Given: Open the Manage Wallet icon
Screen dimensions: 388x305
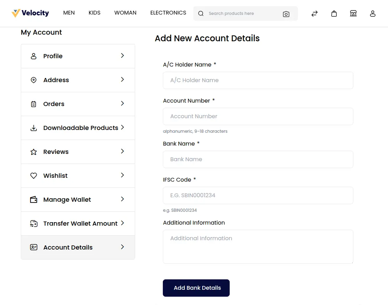Looking at the screenshot, I should (33, 199).
